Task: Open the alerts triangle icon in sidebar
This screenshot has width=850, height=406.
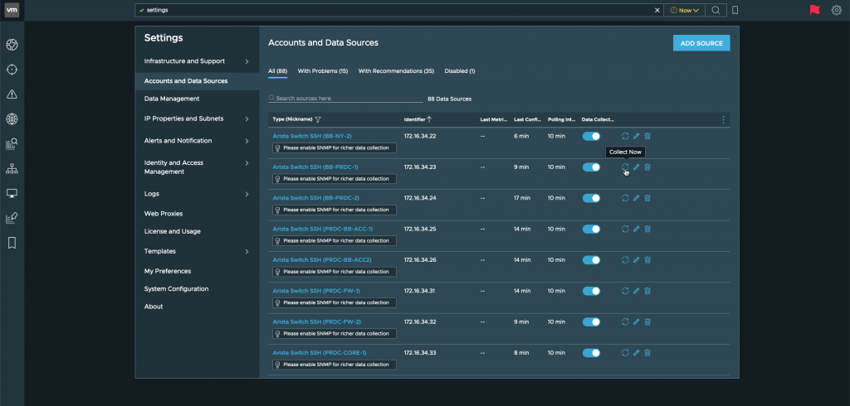Action: pos(12,94)
